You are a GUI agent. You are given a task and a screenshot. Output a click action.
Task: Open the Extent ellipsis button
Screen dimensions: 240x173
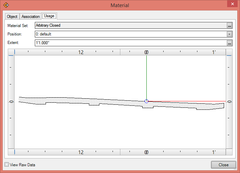click(229, 43)
